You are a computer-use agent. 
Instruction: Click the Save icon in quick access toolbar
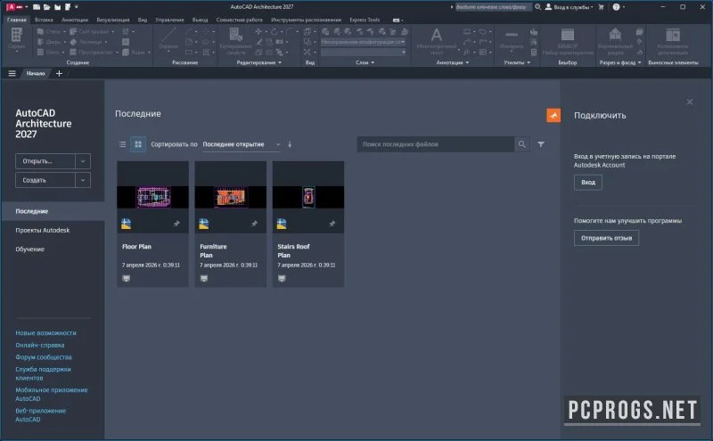point(57,7)
